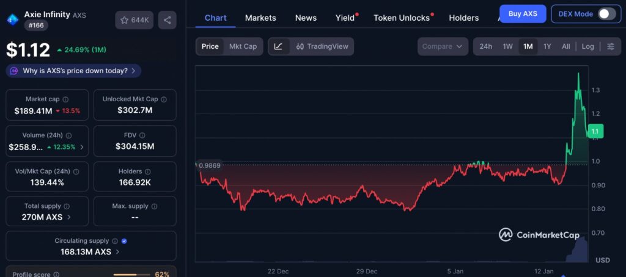Share the Axie Infinity page
Viewport: 626px width, 277px height.
click(x=168, y=20)
